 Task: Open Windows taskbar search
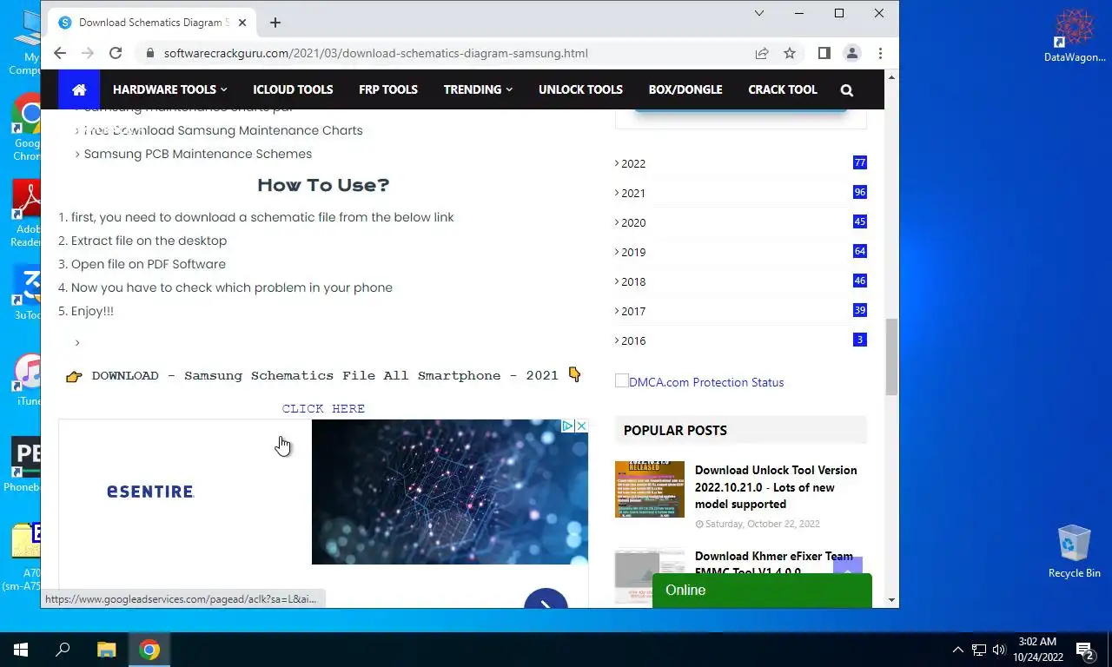[x=63, y=649]
